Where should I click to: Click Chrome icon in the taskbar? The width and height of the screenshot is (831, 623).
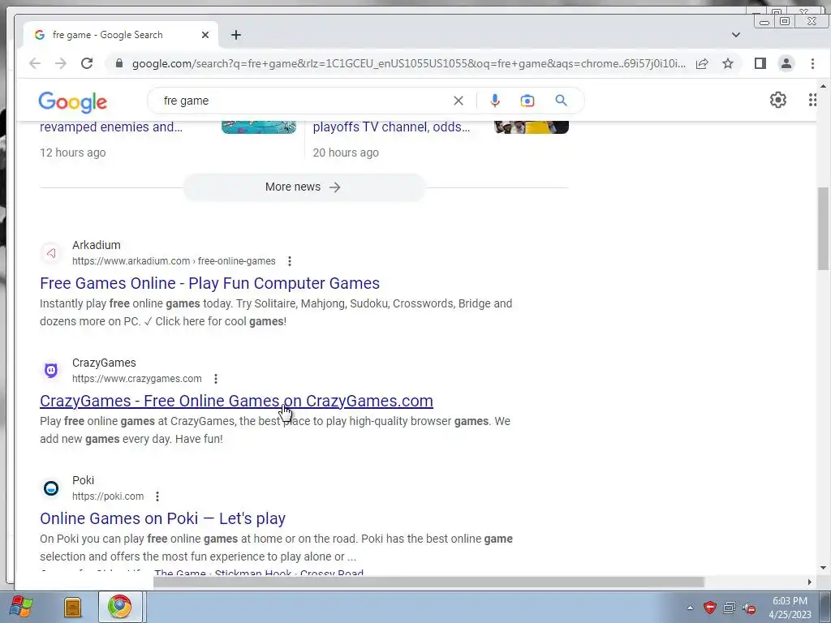(x=120, y=607)
